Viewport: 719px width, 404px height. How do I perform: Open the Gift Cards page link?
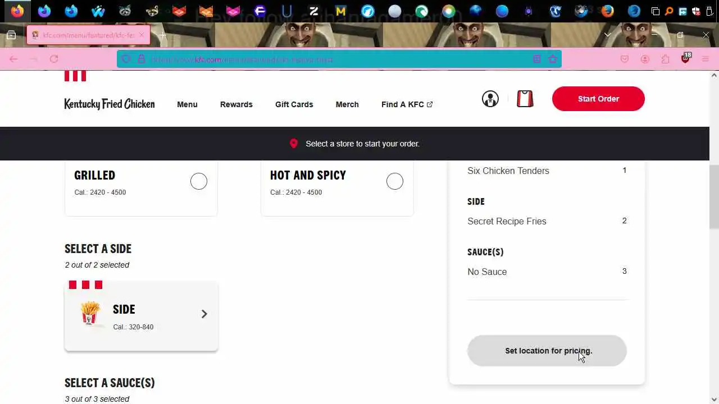tap(294, 104)
